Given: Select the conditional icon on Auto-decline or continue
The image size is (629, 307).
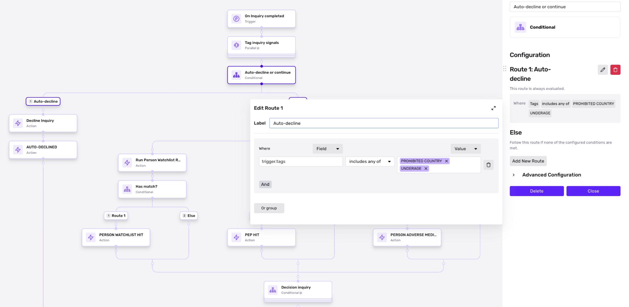Looking at the screenshot, I should [236, 75].
